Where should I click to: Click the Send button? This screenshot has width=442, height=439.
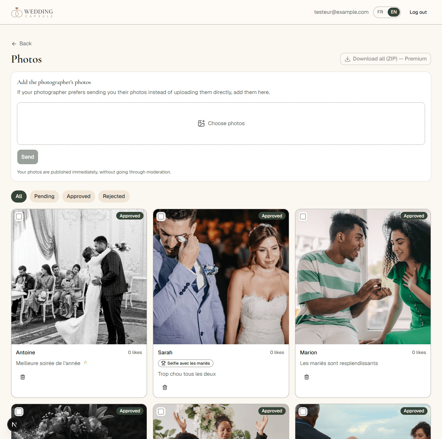(x=28, y=157)
